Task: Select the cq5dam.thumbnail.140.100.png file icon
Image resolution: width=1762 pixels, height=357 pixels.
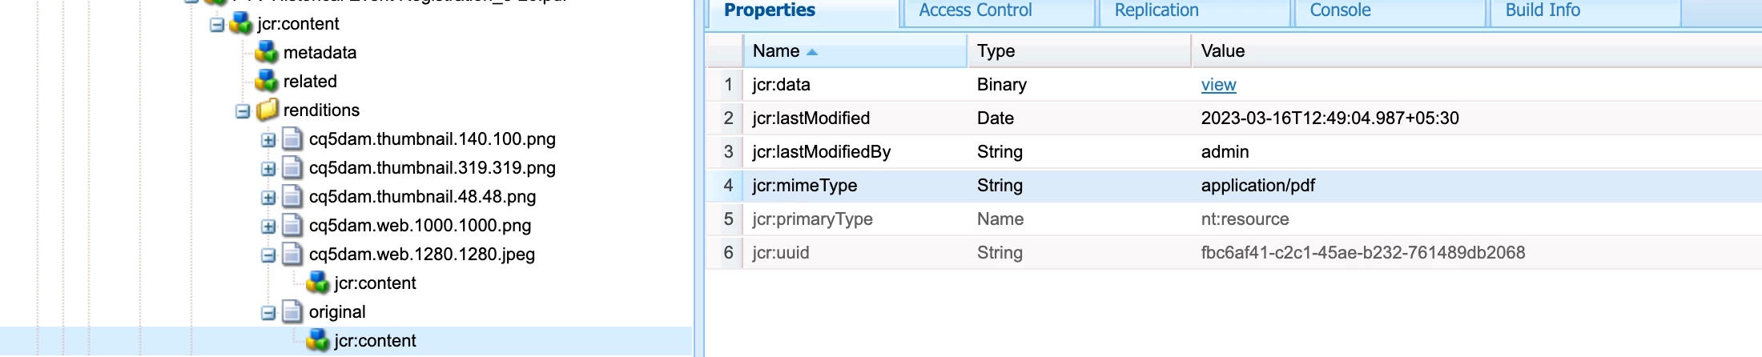Action: [292, 139]
